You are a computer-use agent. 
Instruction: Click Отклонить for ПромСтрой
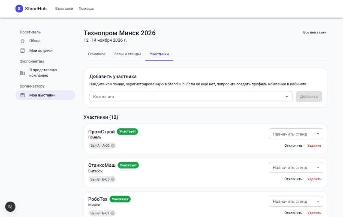[x=293, y=145]
